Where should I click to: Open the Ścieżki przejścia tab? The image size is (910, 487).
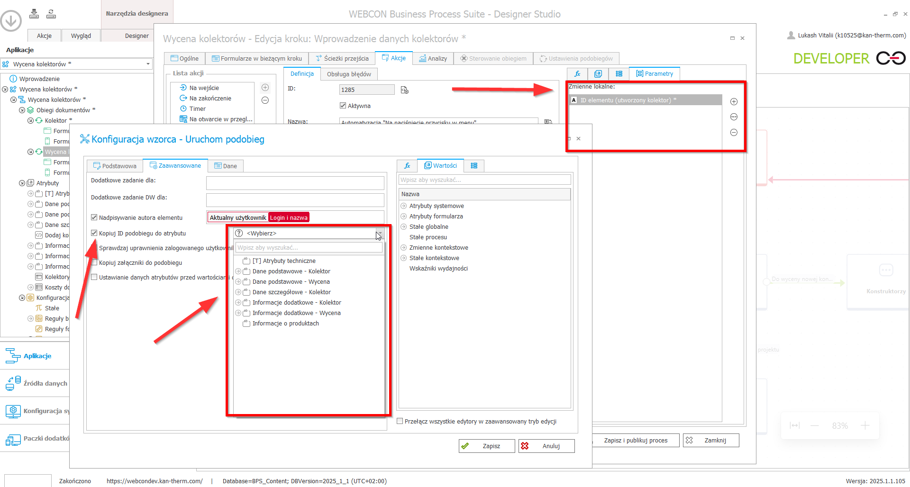tap(342, 58)
